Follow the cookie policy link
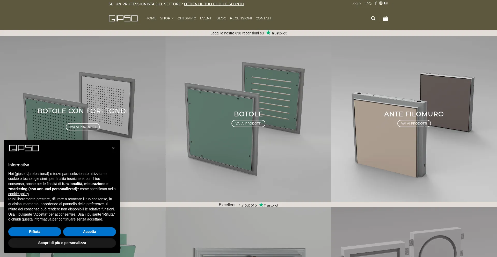Viewport: 497px width, 257px height. (x=18, y=194)
